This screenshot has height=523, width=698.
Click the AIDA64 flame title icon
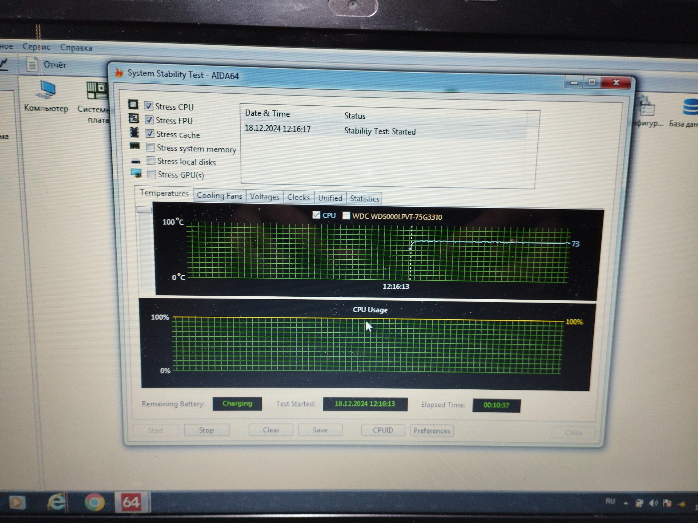[x=119, y=72]
